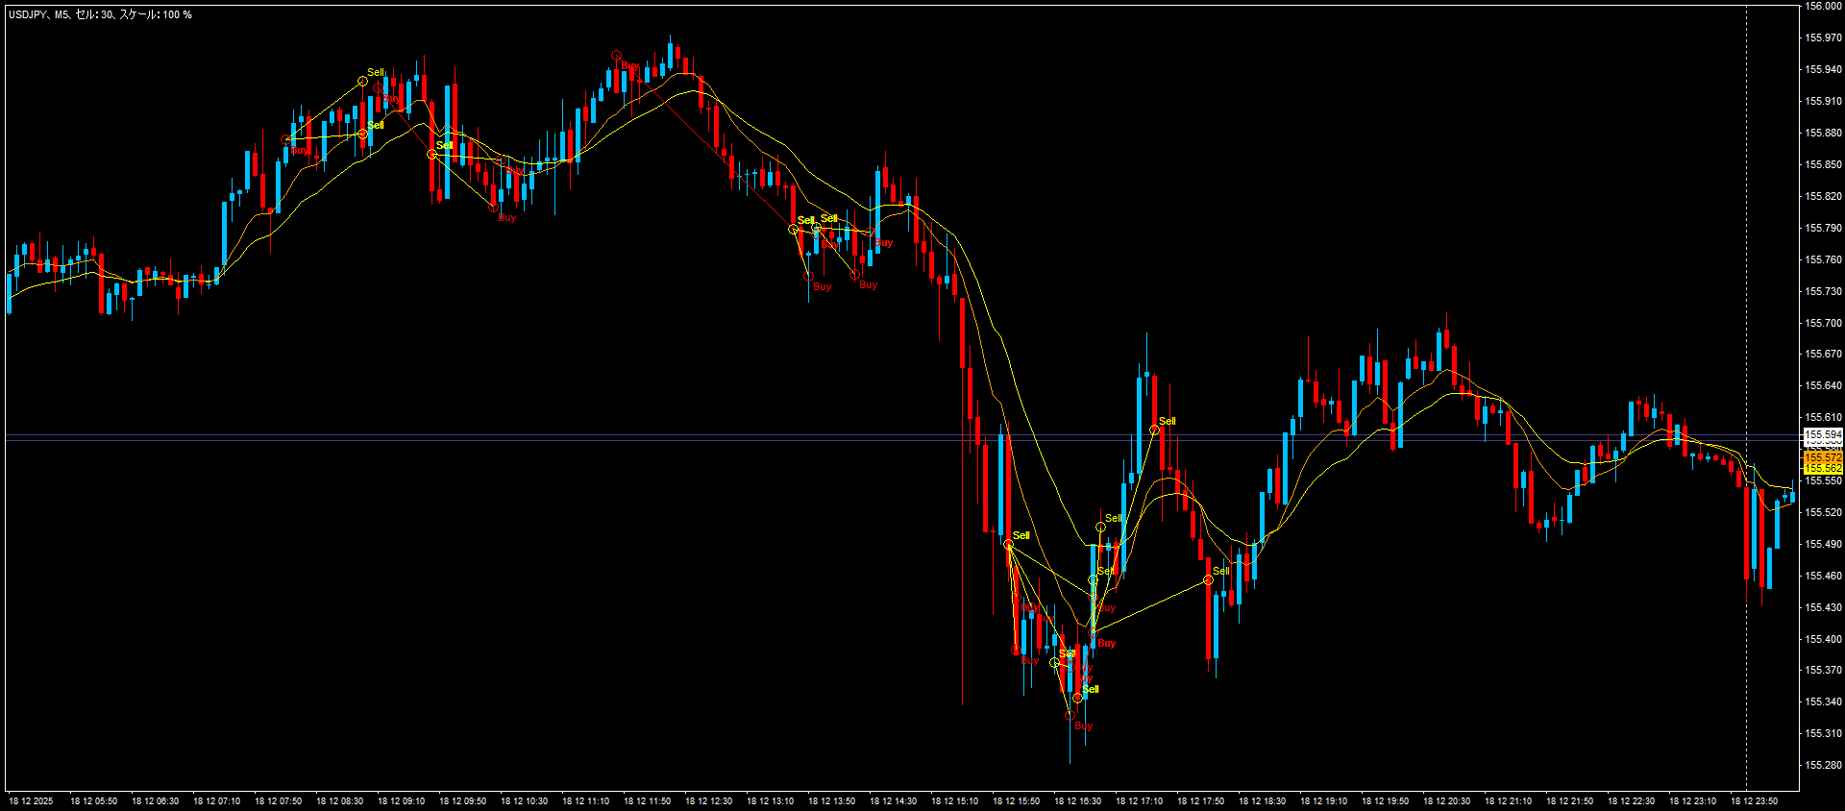Screen dimensions: 1845x811
Task: Click the '18 12 08:30' time label
Action: point(339,800)
